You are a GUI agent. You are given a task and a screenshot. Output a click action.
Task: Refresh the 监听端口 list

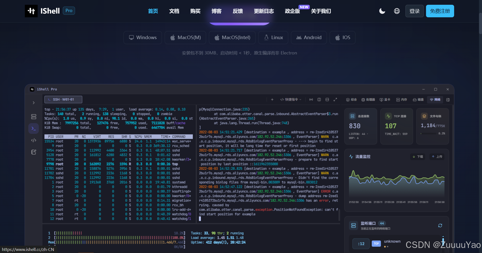440,225
